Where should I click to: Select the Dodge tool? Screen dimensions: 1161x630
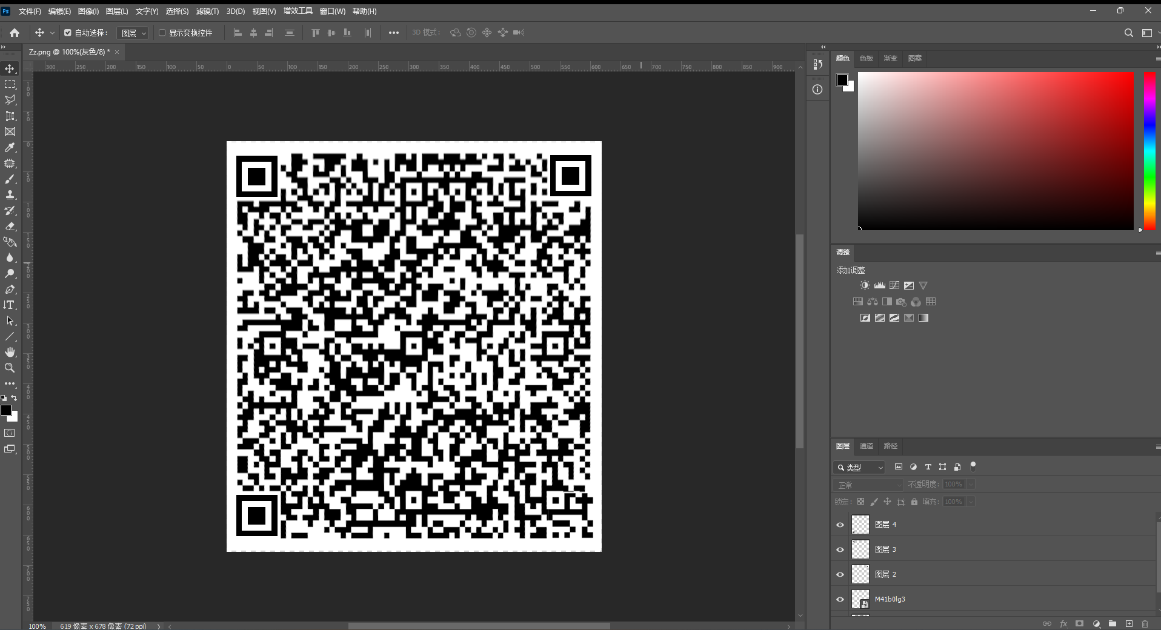tap(10, 273)
